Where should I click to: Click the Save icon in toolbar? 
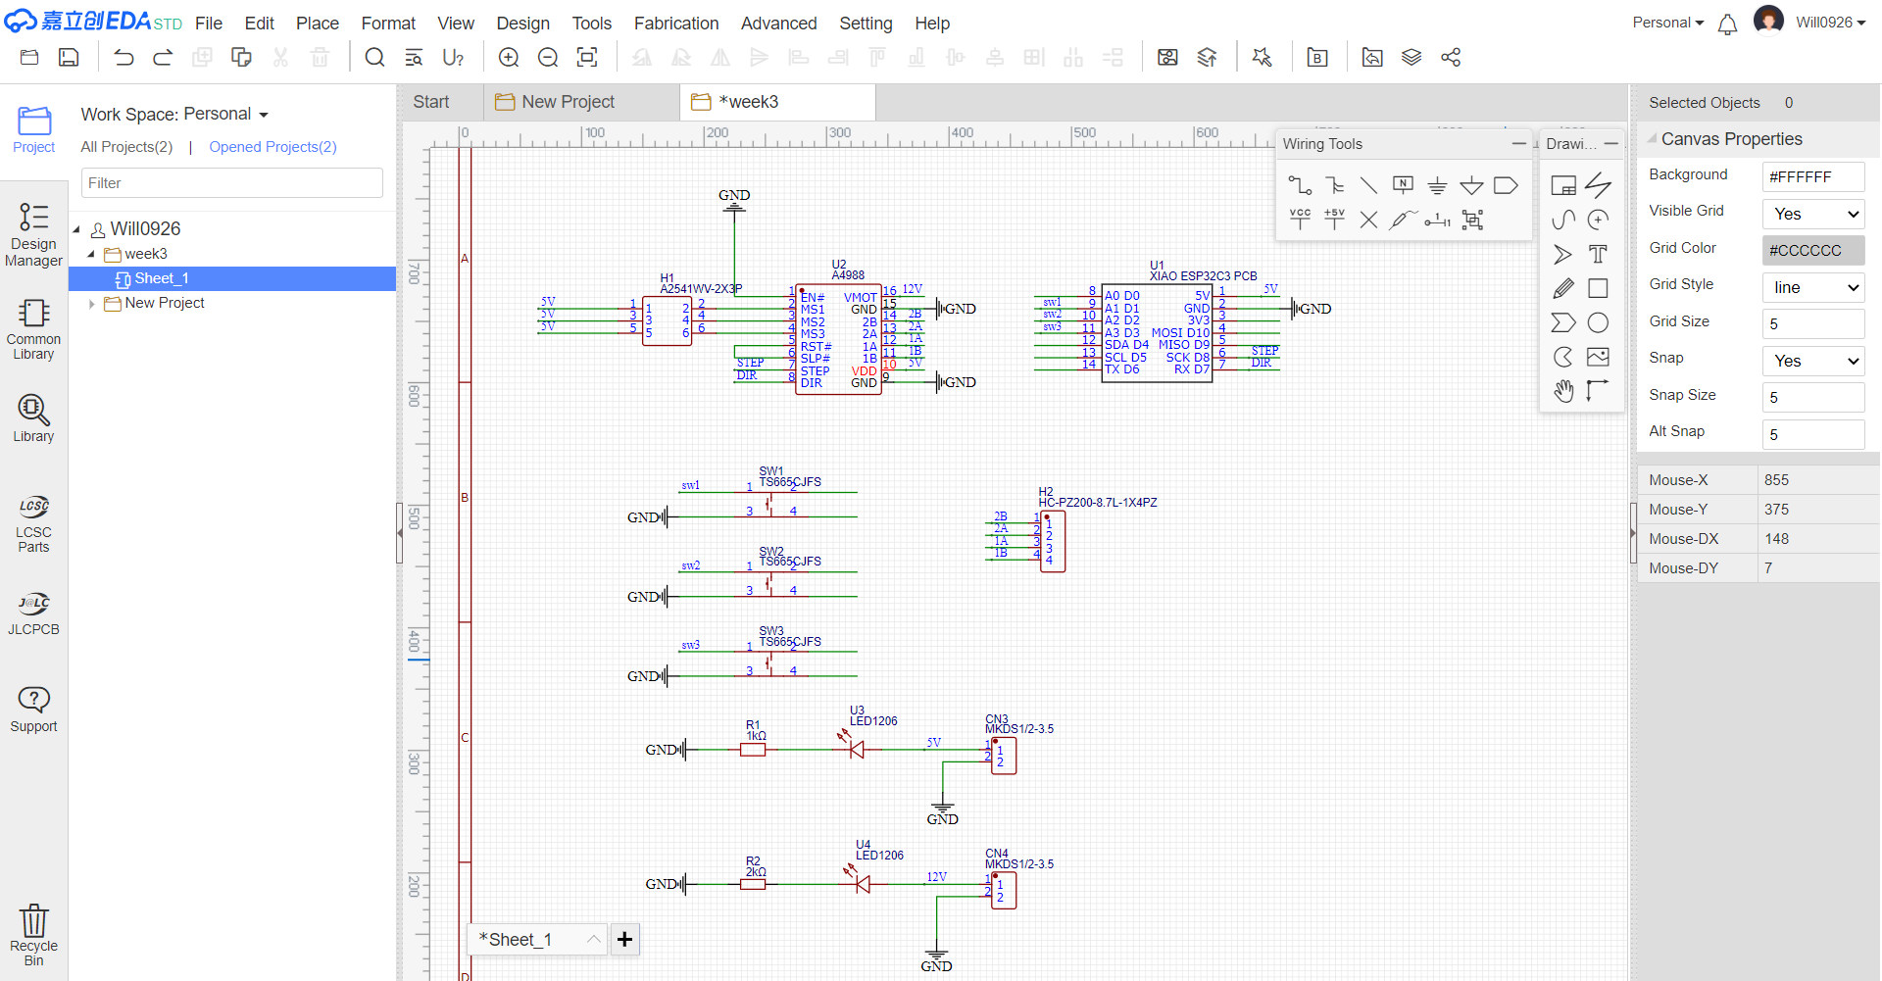click(x=69, y=58)
